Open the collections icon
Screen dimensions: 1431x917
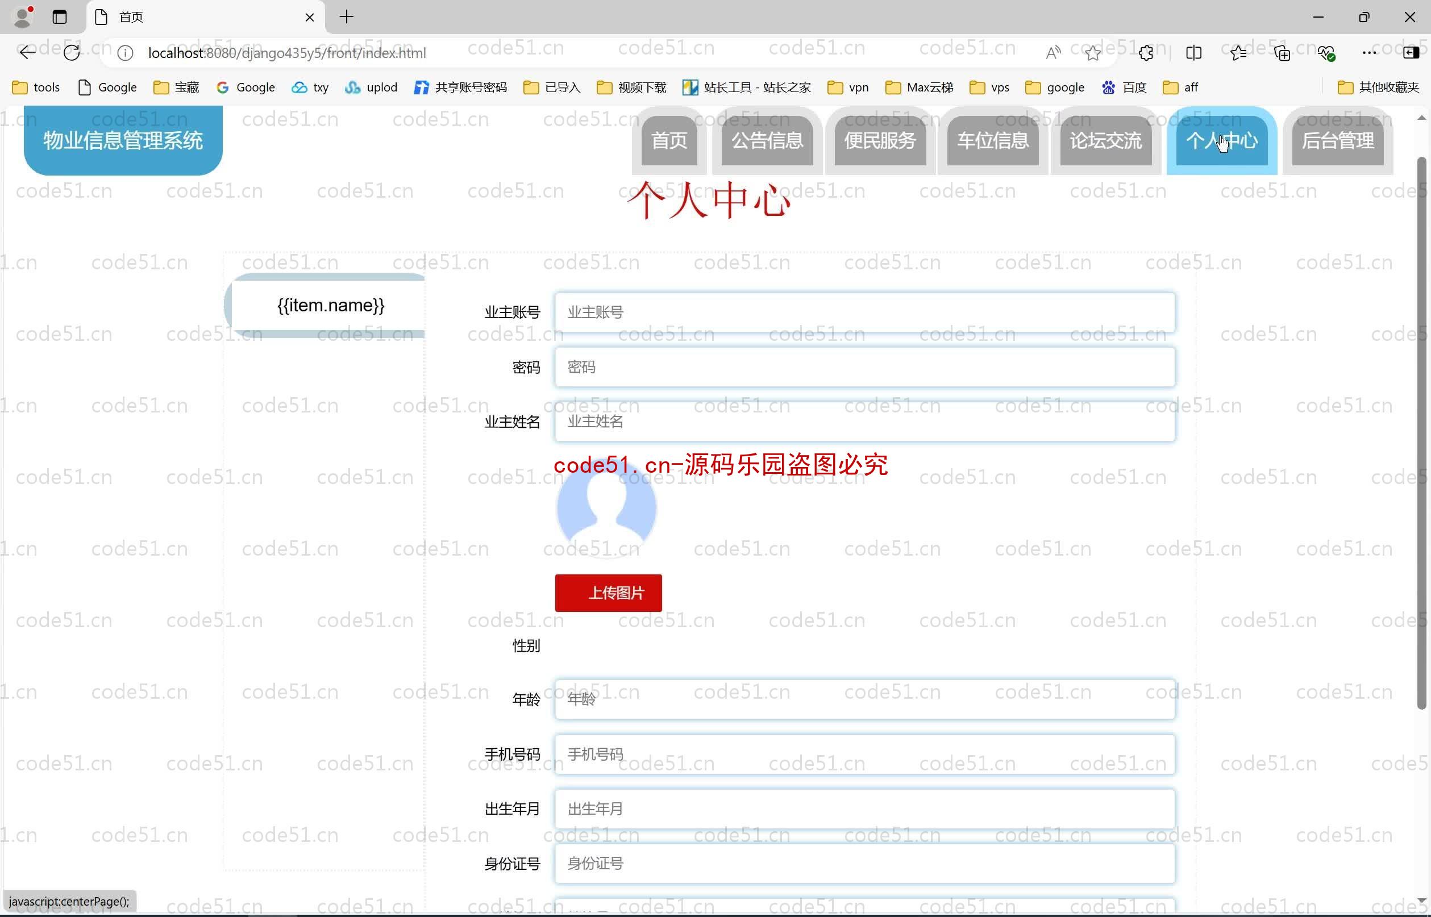pos(1282,53)
